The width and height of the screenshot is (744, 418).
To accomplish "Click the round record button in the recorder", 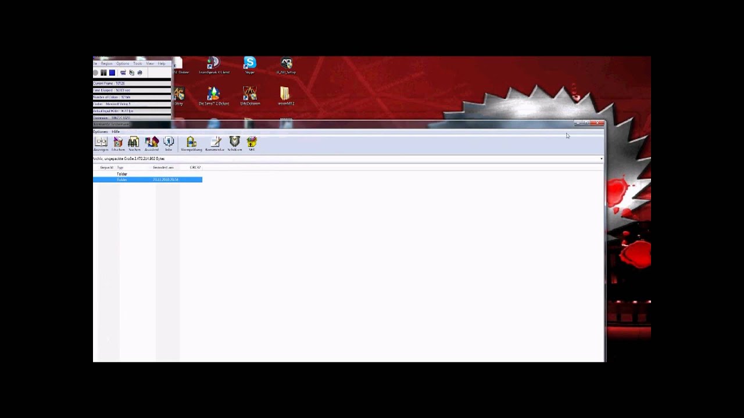I will coord(96,73).
